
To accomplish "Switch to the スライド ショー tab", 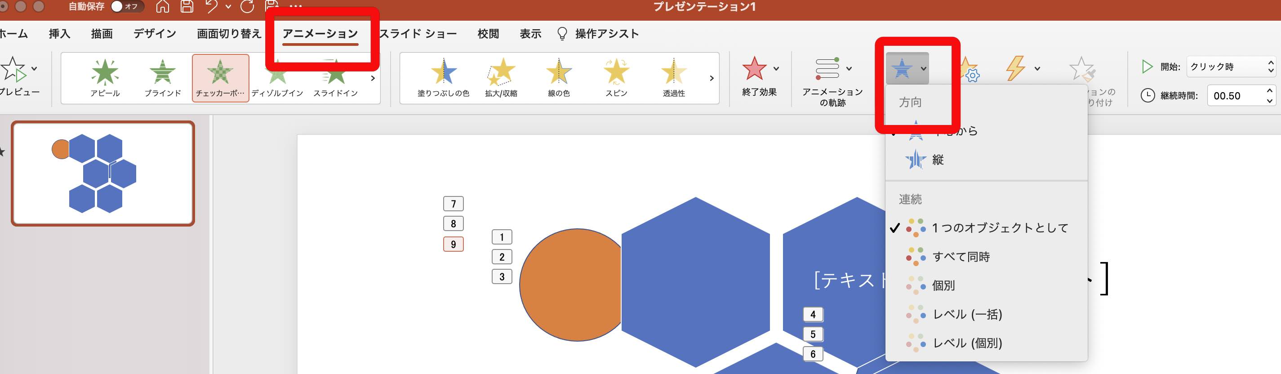I will [x=418, y=33].
